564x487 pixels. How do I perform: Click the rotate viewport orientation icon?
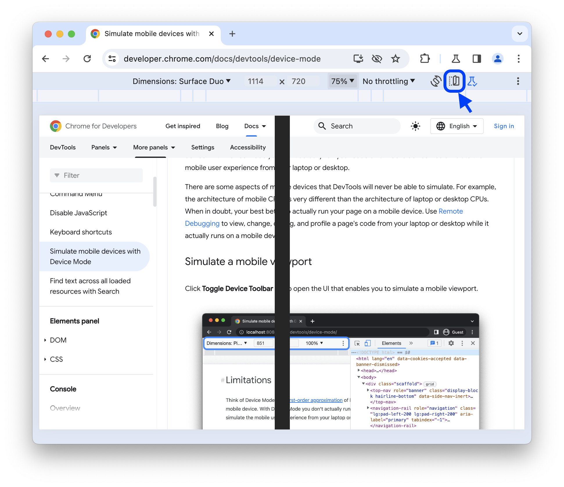click(435, 81)
